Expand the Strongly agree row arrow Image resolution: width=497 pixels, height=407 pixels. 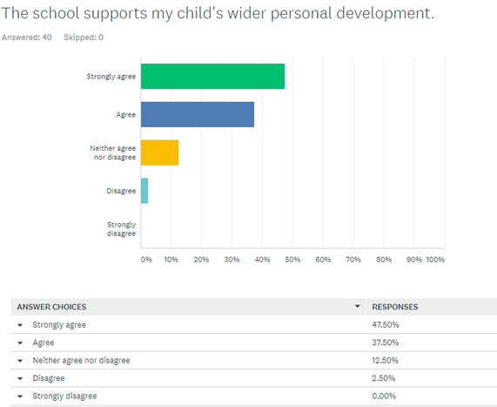pos(20,325)
